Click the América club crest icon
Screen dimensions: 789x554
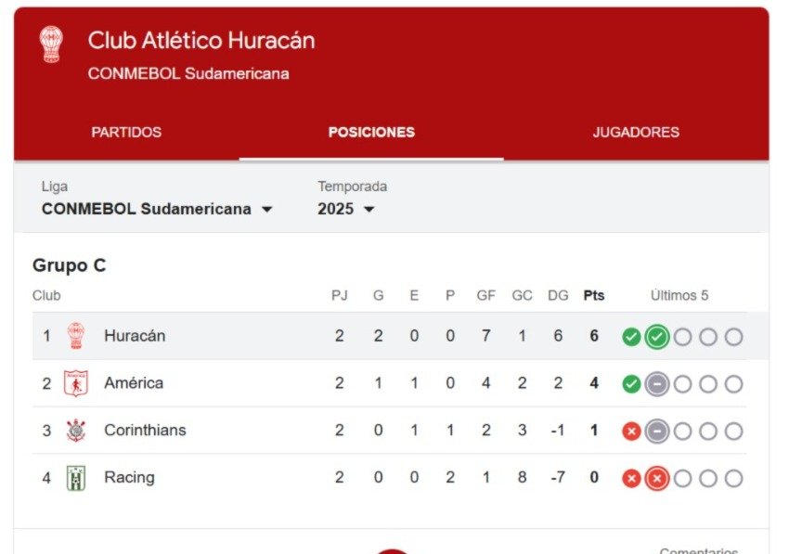(x=76, y=383)
